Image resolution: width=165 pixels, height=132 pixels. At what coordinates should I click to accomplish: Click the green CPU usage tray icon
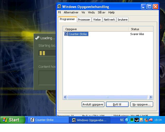(x=132, y=120)
